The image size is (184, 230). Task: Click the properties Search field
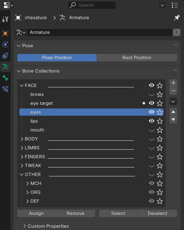[x=92, y=5]
